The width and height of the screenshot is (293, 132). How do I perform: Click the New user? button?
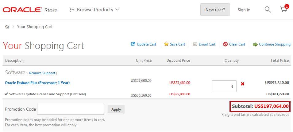pos(215,10)
